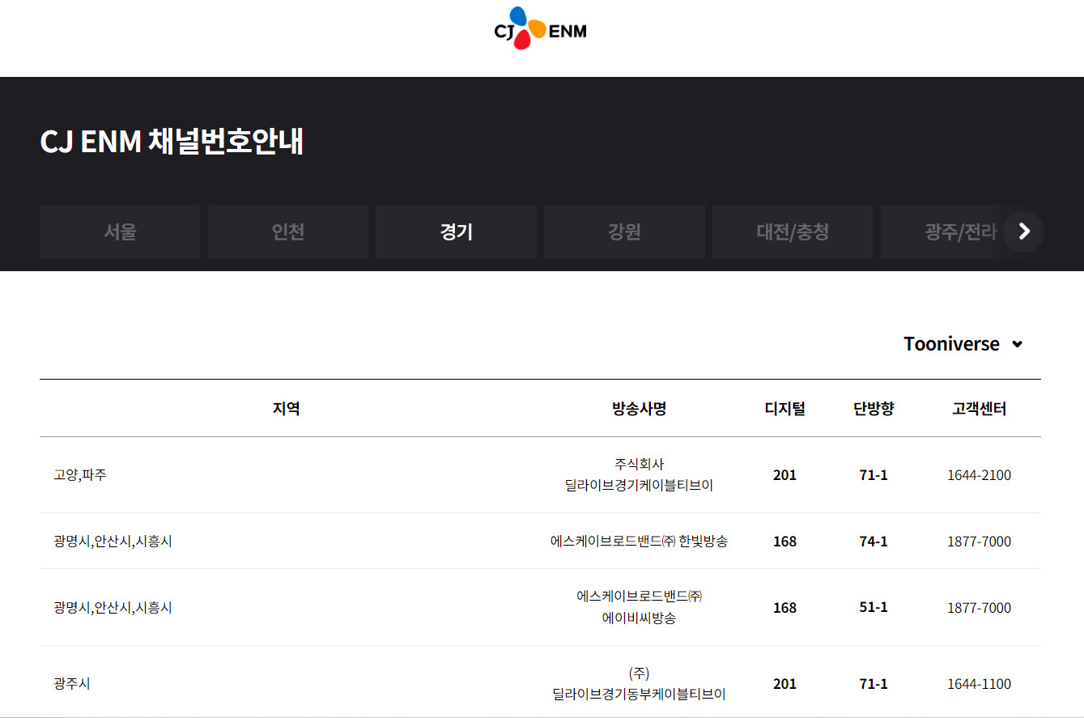Click the 단방향 column header
This screenshot has width=1084, height=718.
click(x=873, y=409)
